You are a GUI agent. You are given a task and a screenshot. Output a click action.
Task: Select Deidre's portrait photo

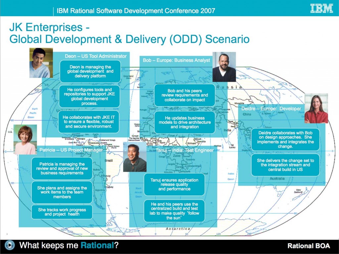(316, 108)
